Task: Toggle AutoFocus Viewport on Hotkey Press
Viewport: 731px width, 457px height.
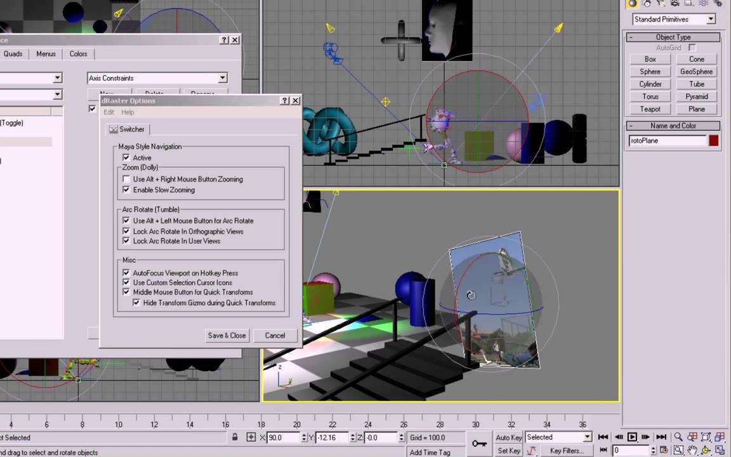Action: click(x=126, y=273)
